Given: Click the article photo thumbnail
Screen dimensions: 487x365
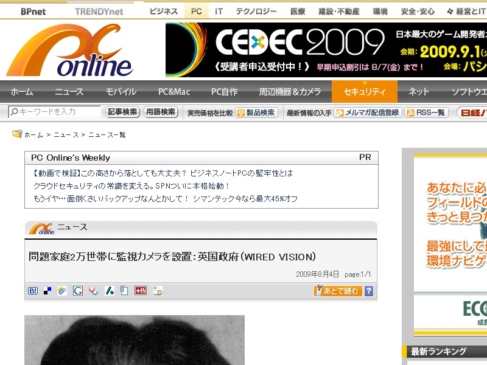Looking at the screenshot, I should (135, 340).
